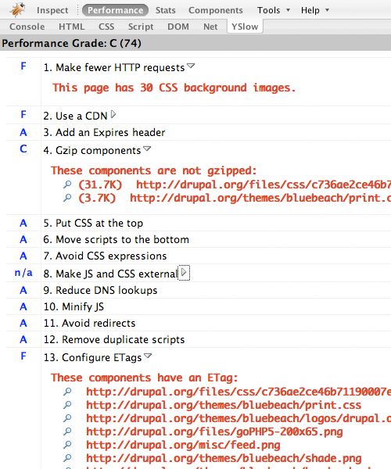The width and height of the screenshot is (391, 469).
Task: Open ETag link drupal.org/misc/feed.png
Action: click(183, 445)
